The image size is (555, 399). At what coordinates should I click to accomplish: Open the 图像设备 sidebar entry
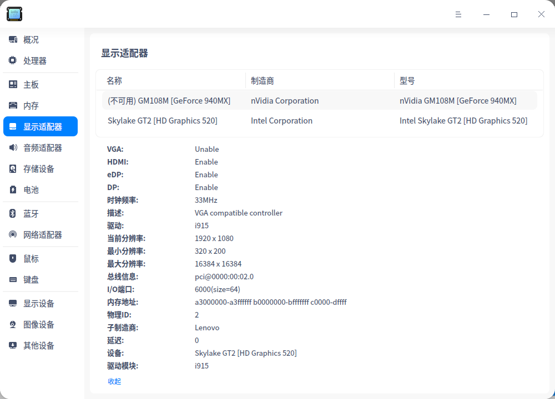[41, 324]
